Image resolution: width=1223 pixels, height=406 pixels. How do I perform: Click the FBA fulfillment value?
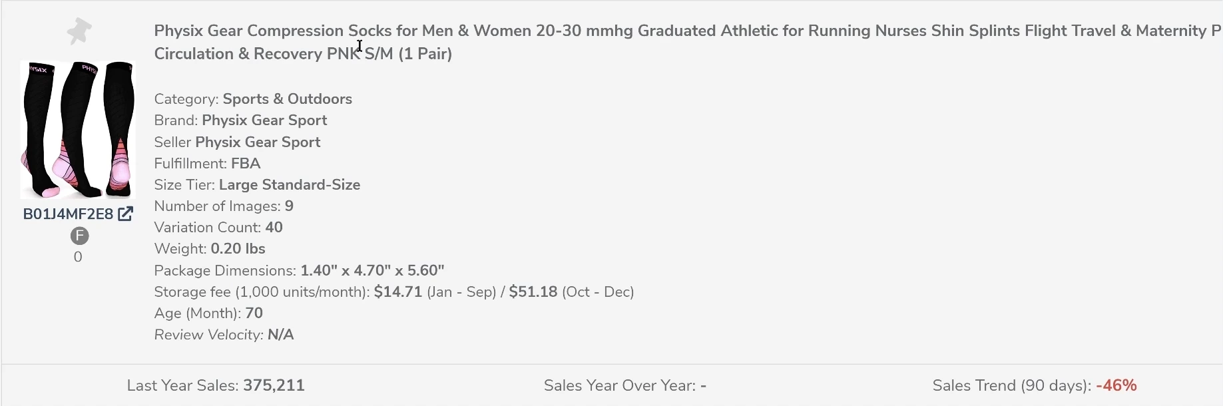tap(246, 164)
